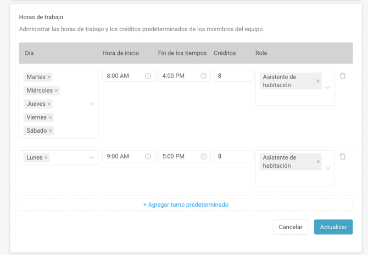Remove the Viernes day tag
This screenshot has width=368, height=255.
pyautogui.click(x=50, y=117)
